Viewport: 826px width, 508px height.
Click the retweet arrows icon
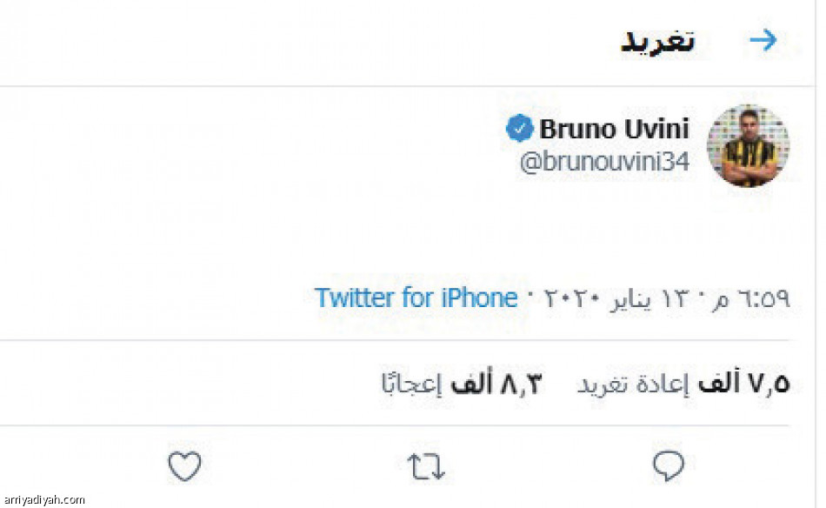(x=425, y=466)
